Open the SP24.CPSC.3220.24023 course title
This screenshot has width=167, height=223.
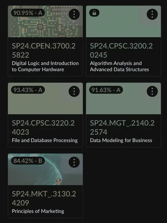coord(43,127)
